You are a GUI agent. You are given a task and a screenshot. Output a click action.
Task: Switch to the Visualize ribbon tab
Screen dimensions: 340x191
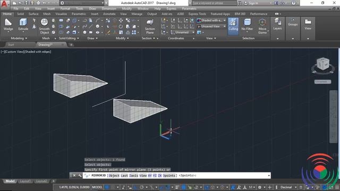61,14
